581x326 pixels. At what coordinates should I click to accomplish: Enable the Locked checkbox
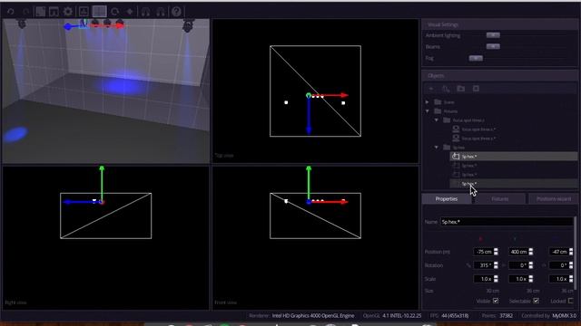coord(571,301)
